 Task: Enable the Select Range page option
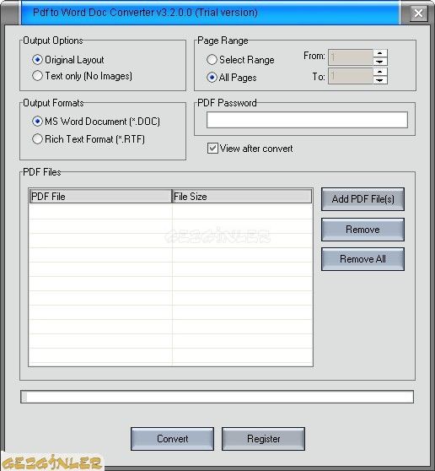pos(212,59)
